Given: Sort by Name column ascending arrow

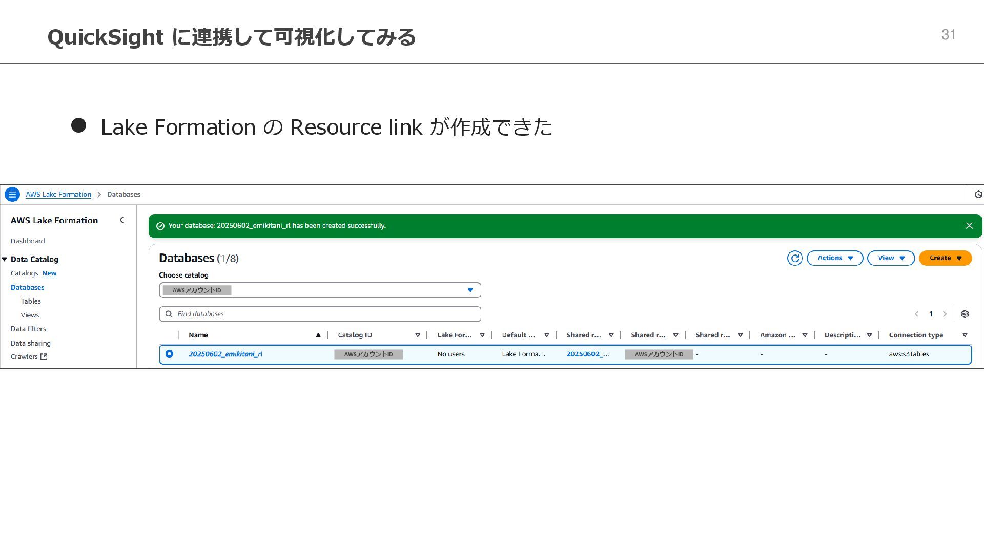Looking at the screenshot, I should click(x=318, y=335).
